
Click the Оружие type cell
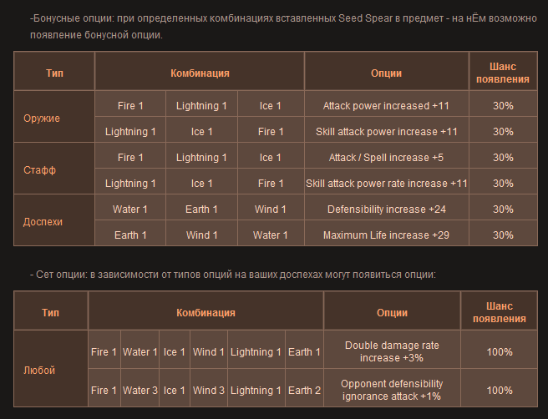[42, 119]
